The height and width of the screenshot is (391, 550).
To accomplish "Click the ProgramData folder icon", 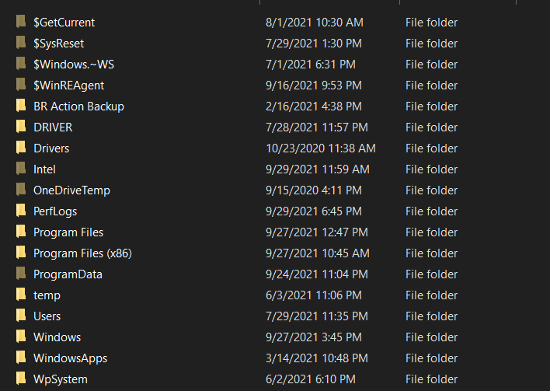I will click(x=21, y=274).
